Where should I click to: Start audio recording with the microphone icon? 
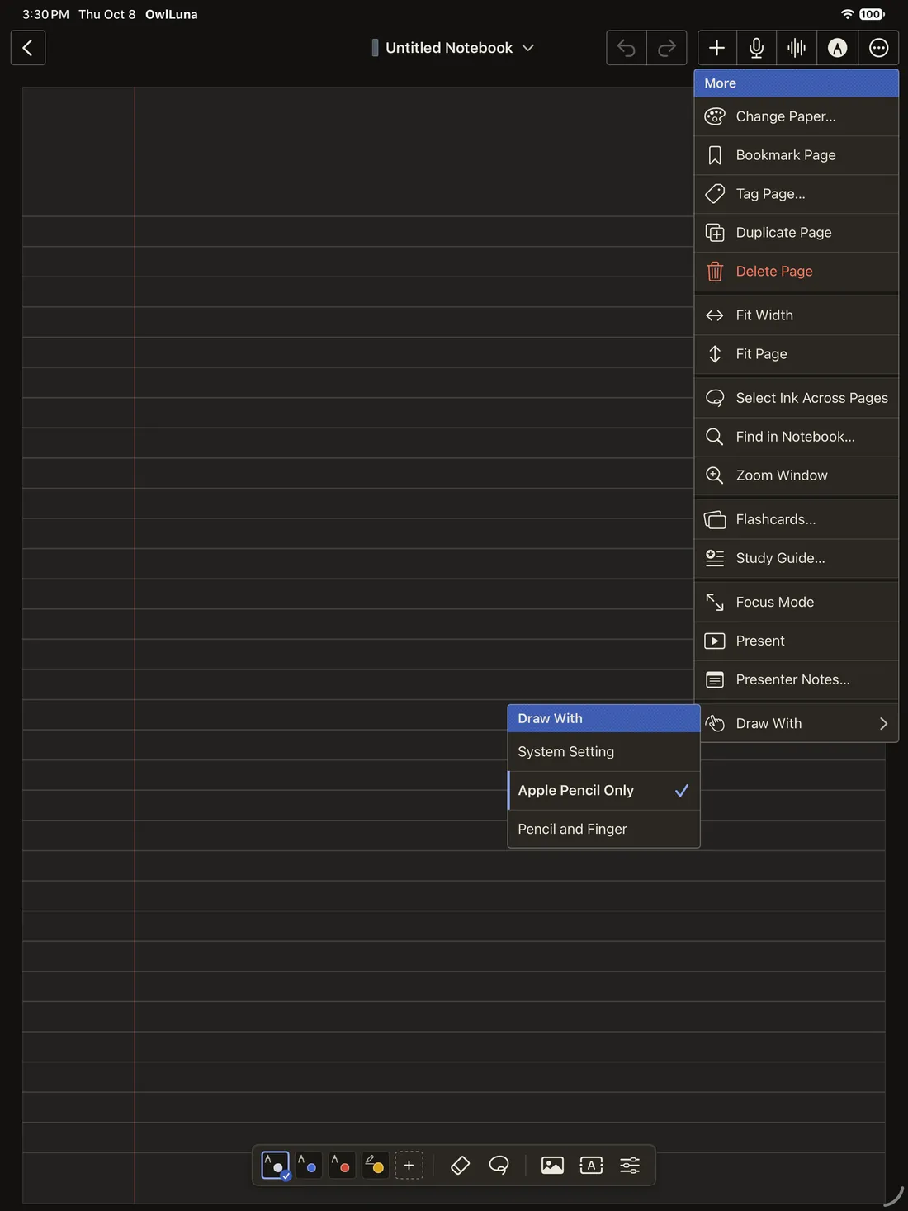(756, 48)
